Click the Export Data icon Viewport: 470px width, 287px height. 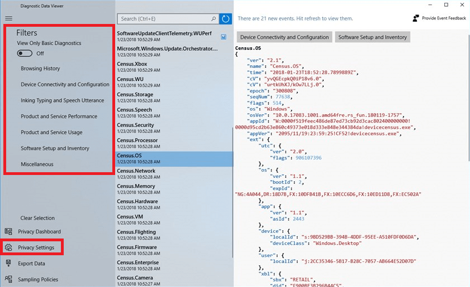8,263
